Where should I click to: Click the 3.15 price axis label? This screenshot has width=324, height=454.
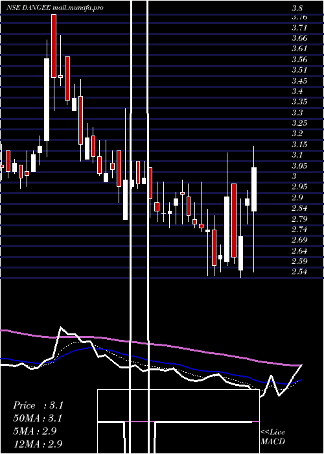click(x=299, y=144)
